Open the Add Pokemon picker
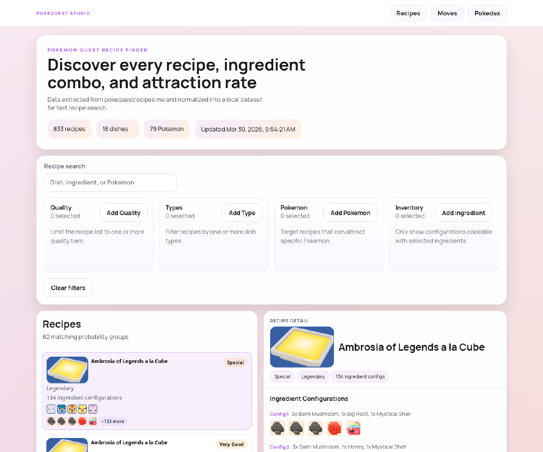This screenshot has height=452, width=543. click(350, 213)
